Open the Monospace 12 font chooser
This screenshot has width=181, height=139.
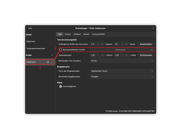(122, 50)
